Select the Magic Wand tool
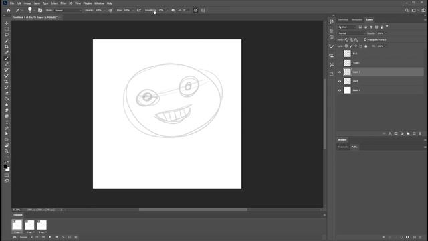428x241 pixels. 7,41
